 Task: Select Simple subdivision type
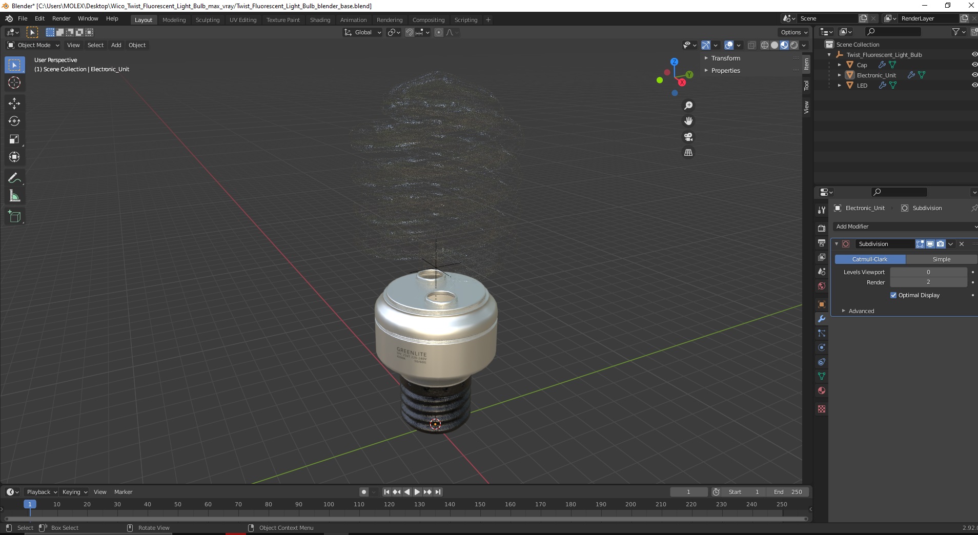click(x=941, y=259)
